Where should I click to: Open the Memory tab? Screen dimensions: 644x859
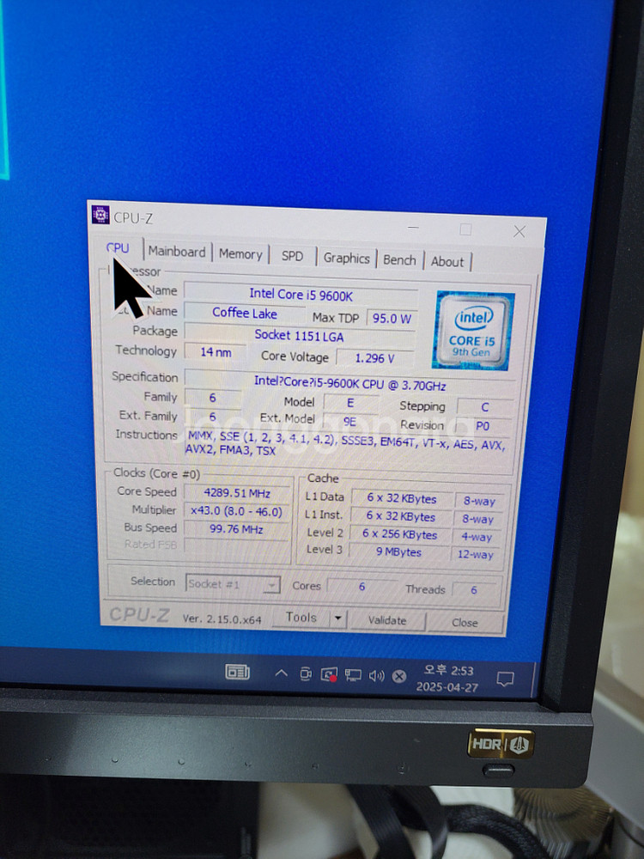pyautogui.click(x=240, y=254)
